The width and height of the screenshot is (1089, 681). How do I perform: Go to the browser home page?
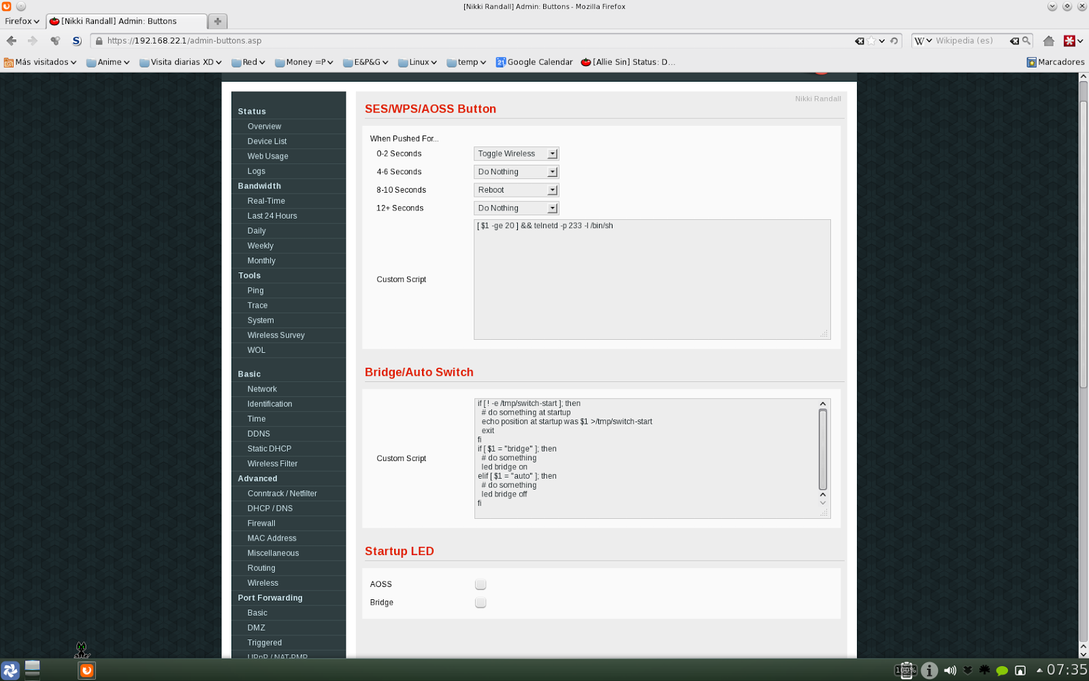pyautogui.click(x=1049, y=41)
